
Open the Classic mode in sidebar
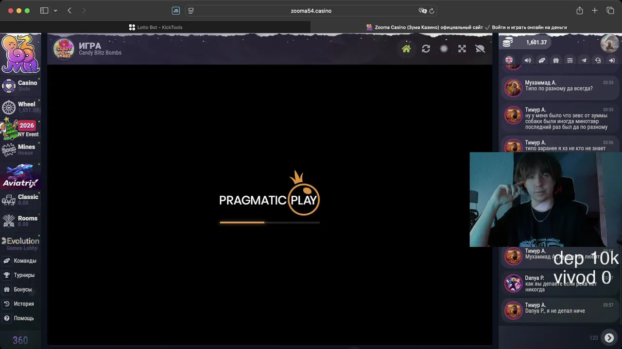tap(20, 199)
